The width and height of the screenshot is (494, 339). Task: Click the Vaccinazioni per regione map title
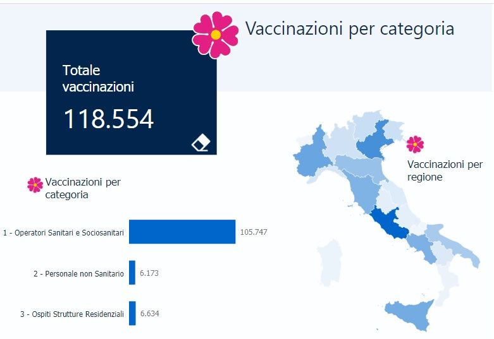tap(445, 170)
